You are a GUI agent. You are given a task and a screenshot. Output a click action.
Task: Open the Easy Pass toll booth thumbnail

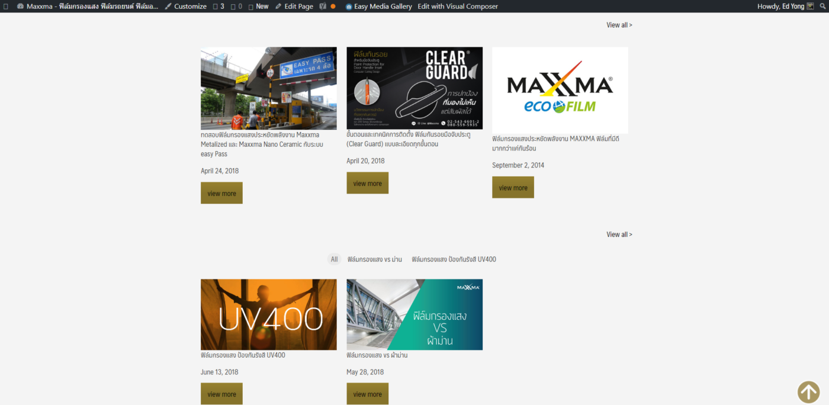coord(269,88)
